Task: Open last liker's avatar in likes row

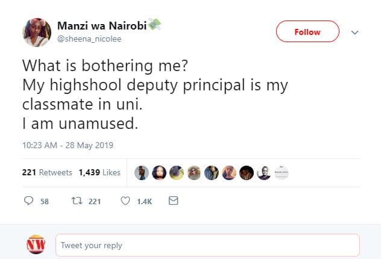Action: pyautogui.click(x=281, y=172)
